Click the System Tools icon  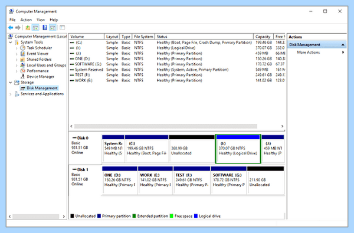[17, 42]
